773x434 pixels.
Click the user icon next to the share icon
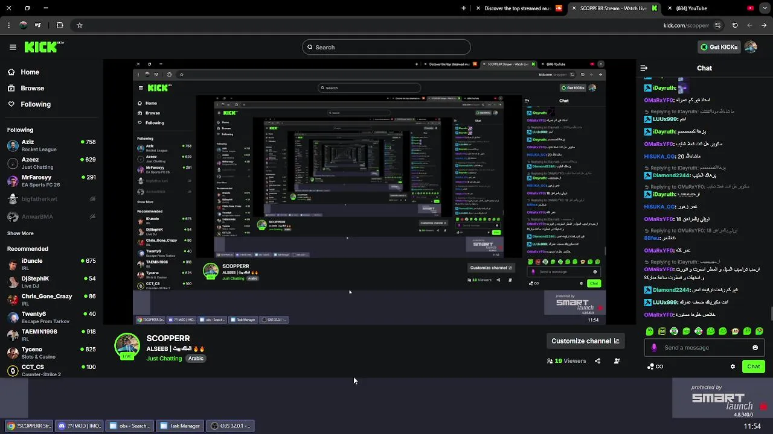pyautogui.click(x=617, y=361)
